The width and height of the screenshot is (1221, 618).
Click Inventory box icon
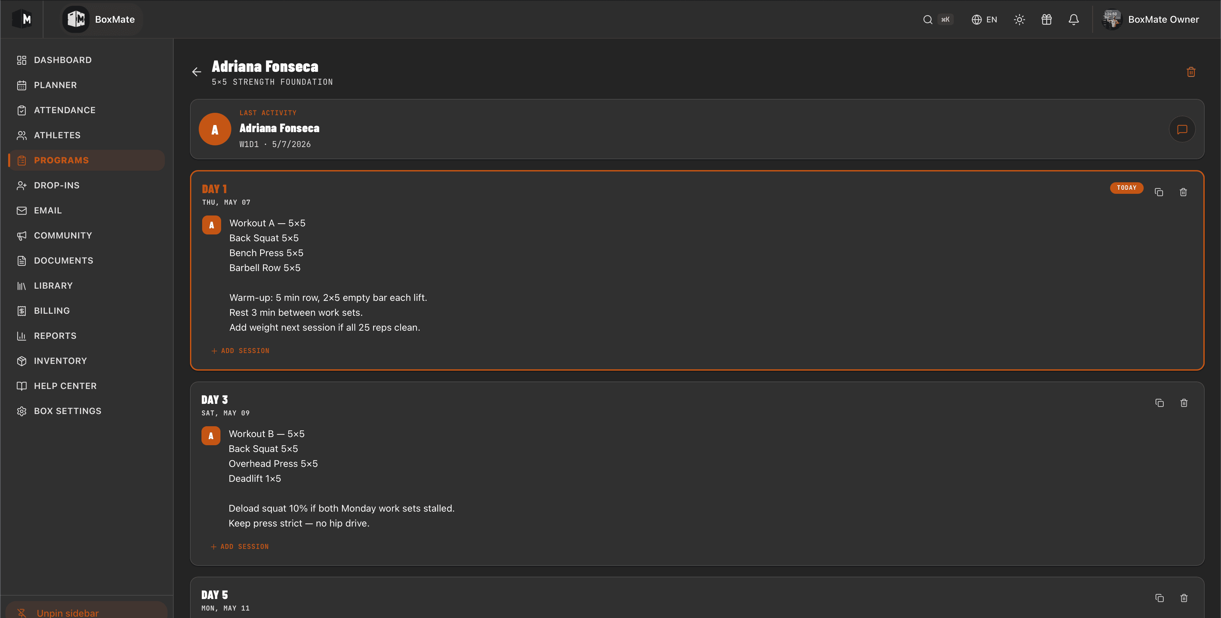pyautogui.click(x=21, y=361)
